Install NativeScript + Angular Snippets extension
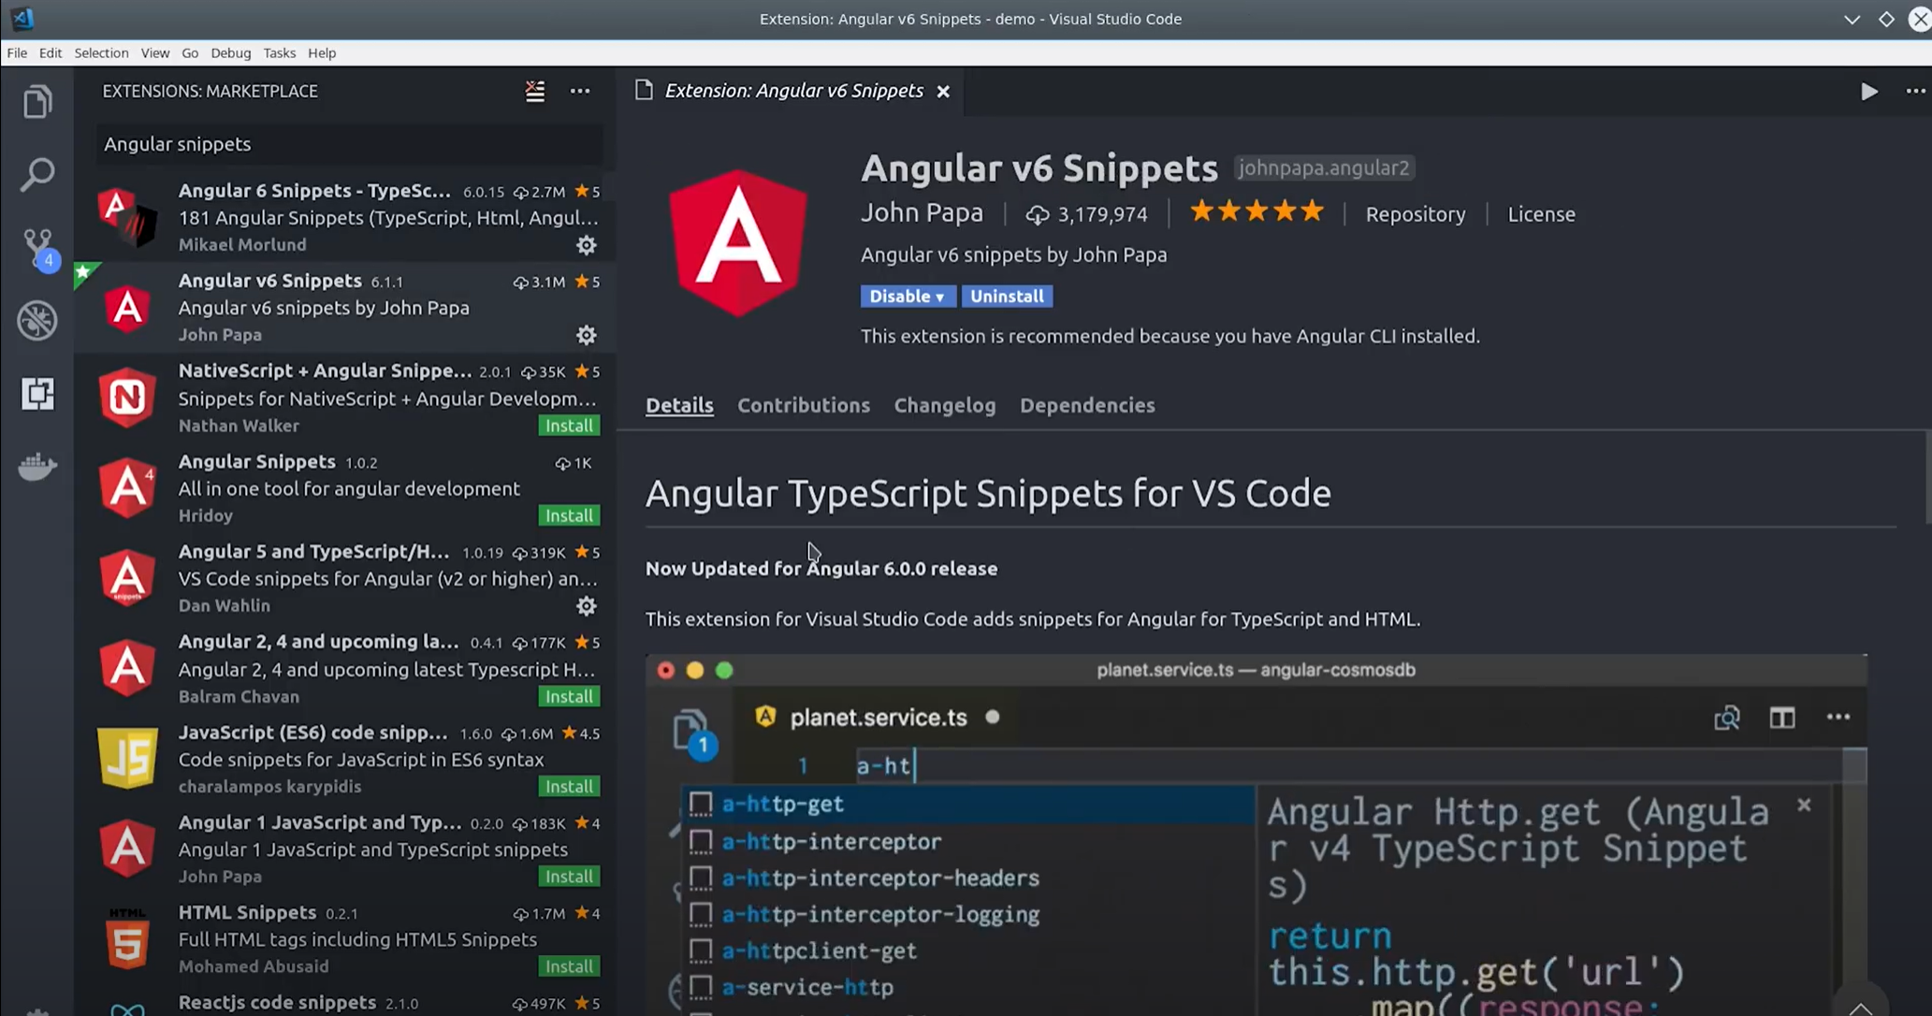Image resolution: width=1932 pixels, height=1016 pixels. coord(569,426)
